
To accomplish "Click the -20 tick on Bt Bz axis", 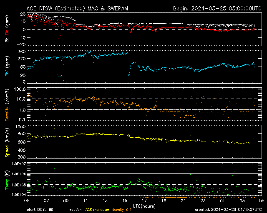I will pos(21,45).
